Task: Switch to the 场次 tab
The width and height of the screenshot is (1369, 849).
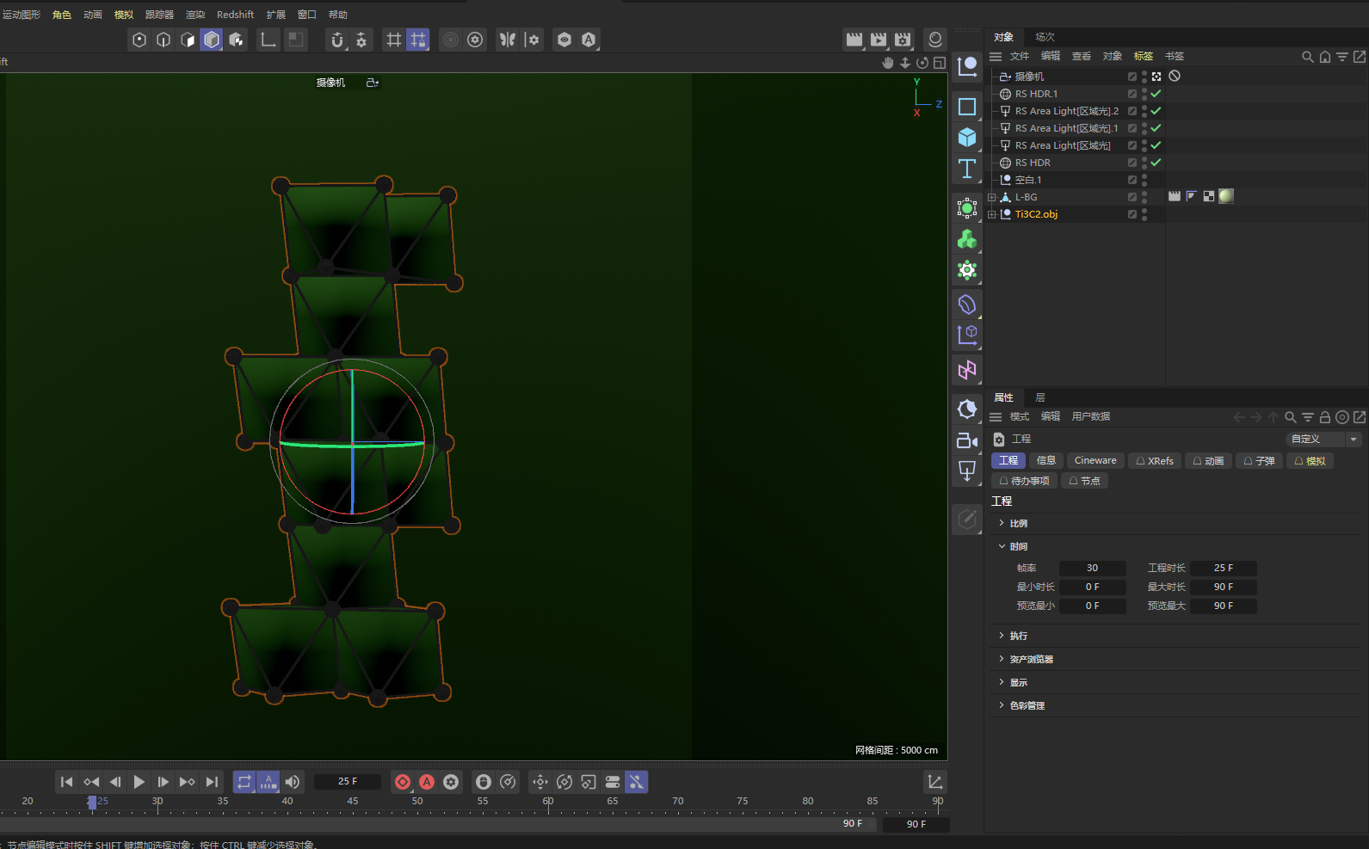Action: (x=1045, y=37)
